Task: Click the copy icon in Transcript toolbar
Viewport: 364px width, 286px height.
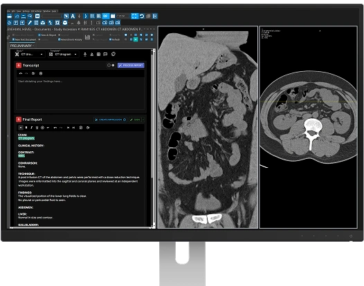Action: [x=33, y=73]
